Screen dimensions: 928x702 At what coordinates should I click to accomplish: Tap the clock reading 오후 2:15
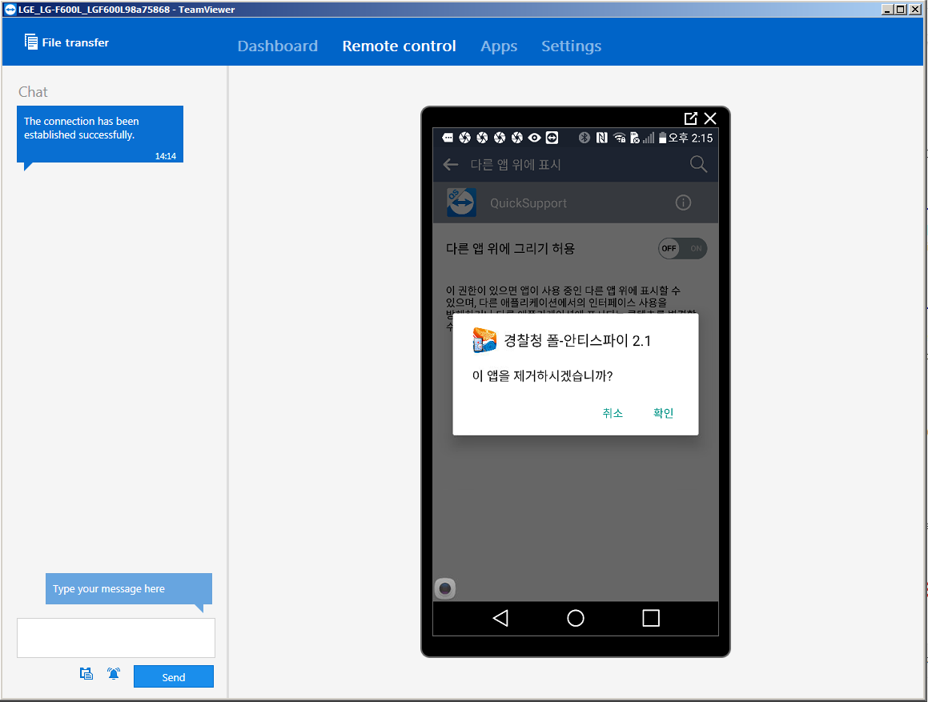tap(690, 138)
